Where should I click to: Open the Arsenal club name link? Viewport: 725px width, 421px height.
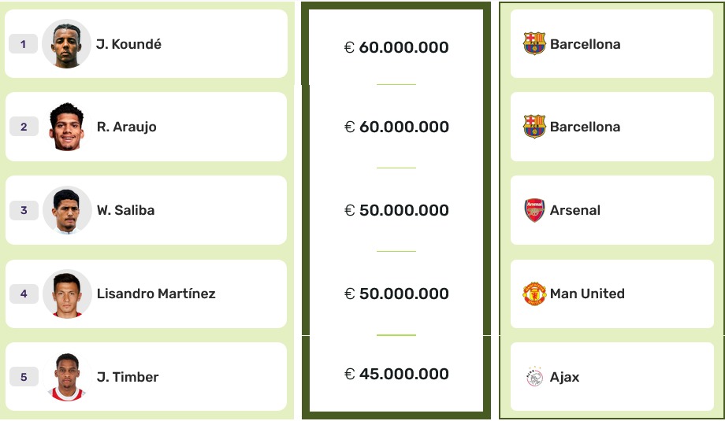575,210
